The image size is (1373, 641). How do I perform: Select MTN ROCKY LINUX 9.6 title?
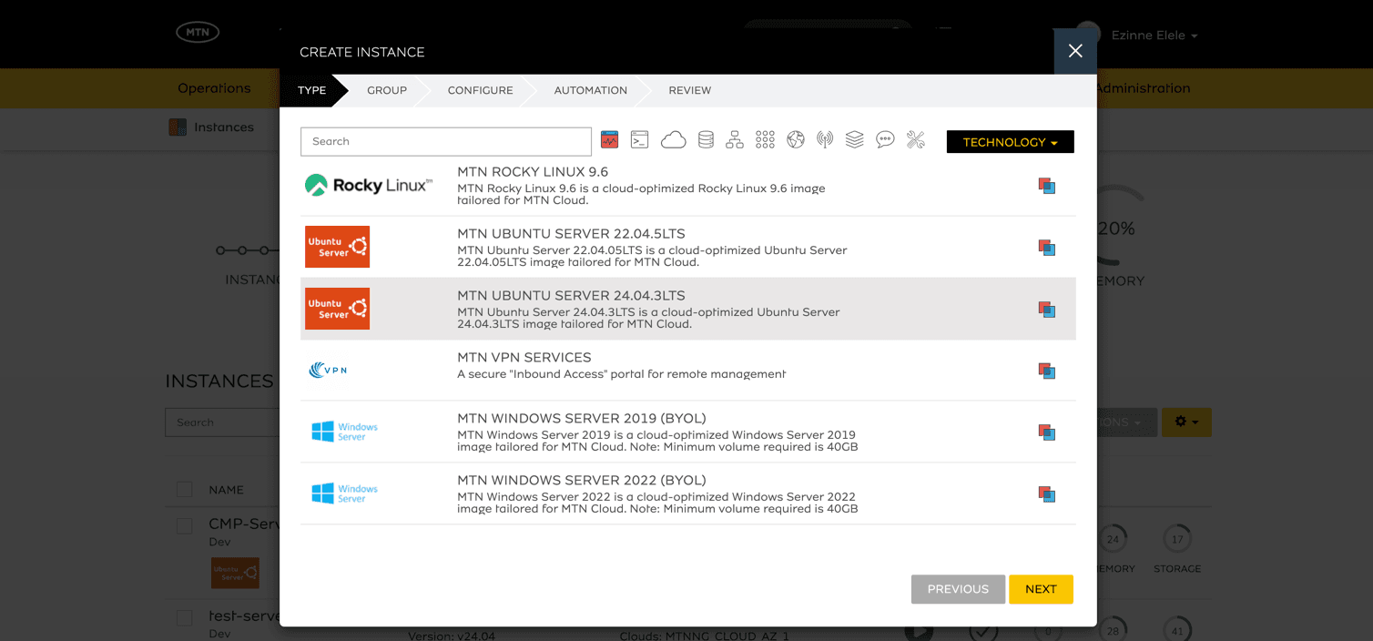coord(533,172)
